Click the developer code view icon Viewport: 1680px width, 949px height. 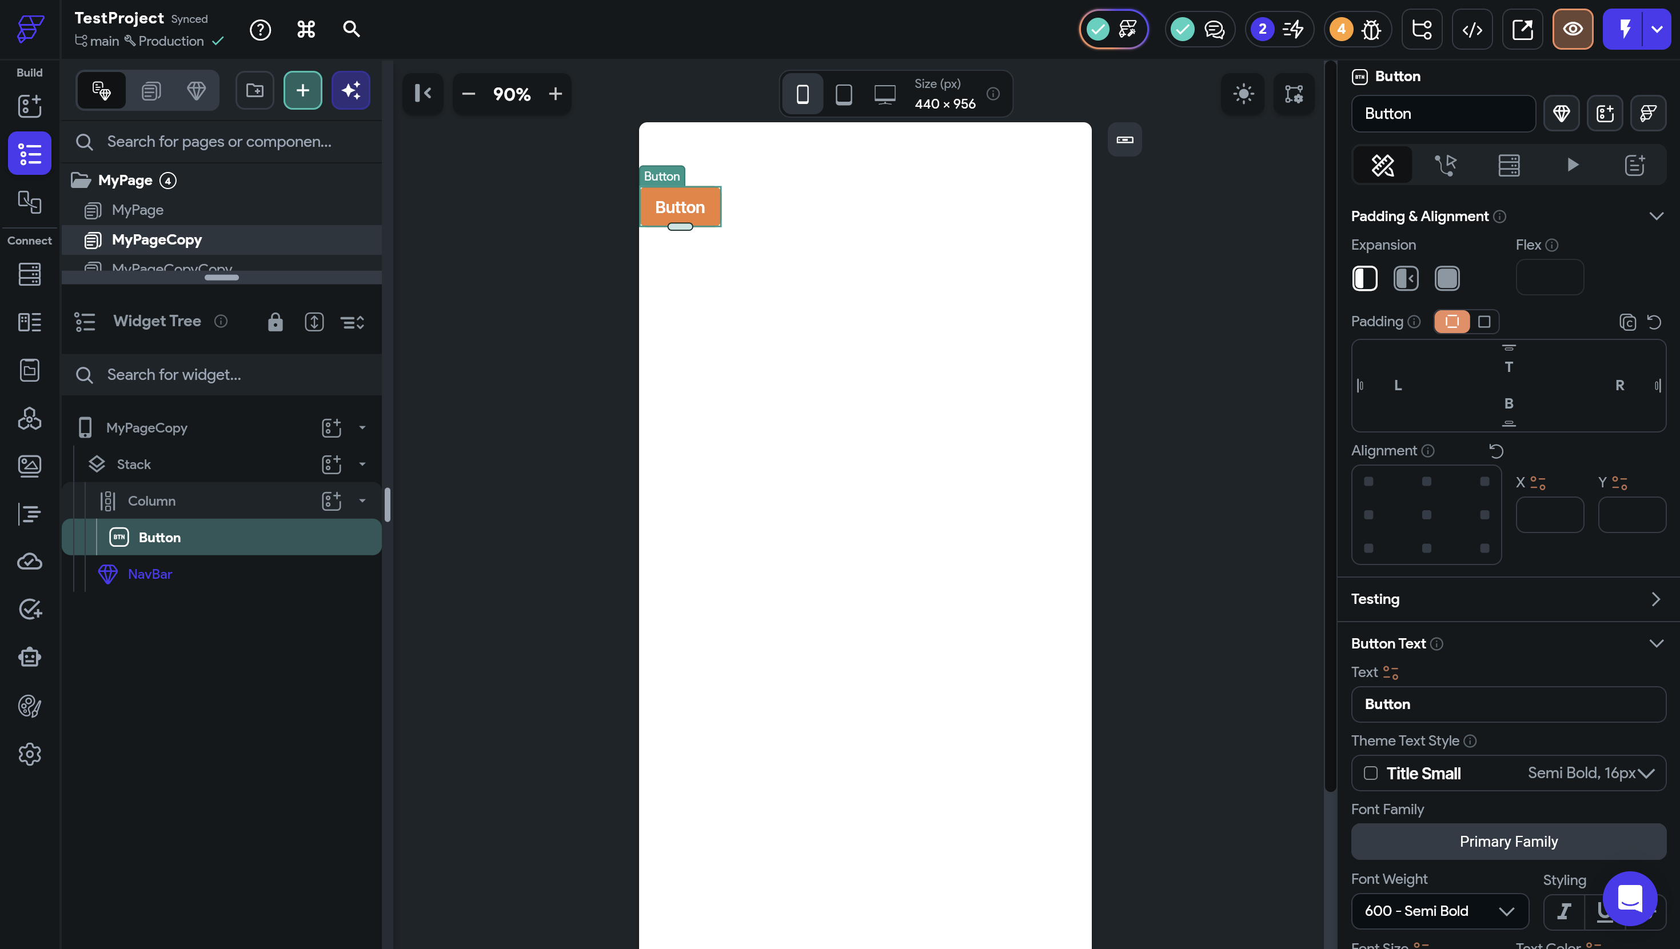click(1472, 29)
